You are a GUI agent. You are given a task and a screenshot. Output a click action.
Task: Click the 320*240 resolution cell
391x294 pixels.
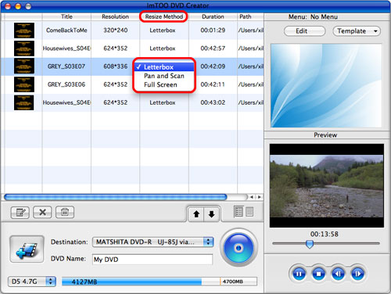(115, 30)
